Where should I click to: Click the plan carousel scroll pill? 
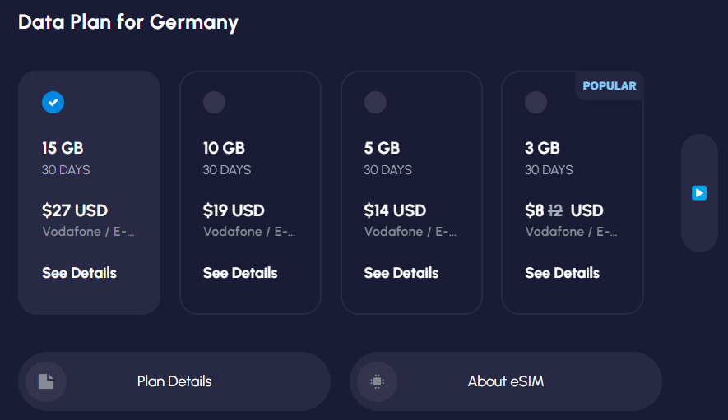coord(699,193)
